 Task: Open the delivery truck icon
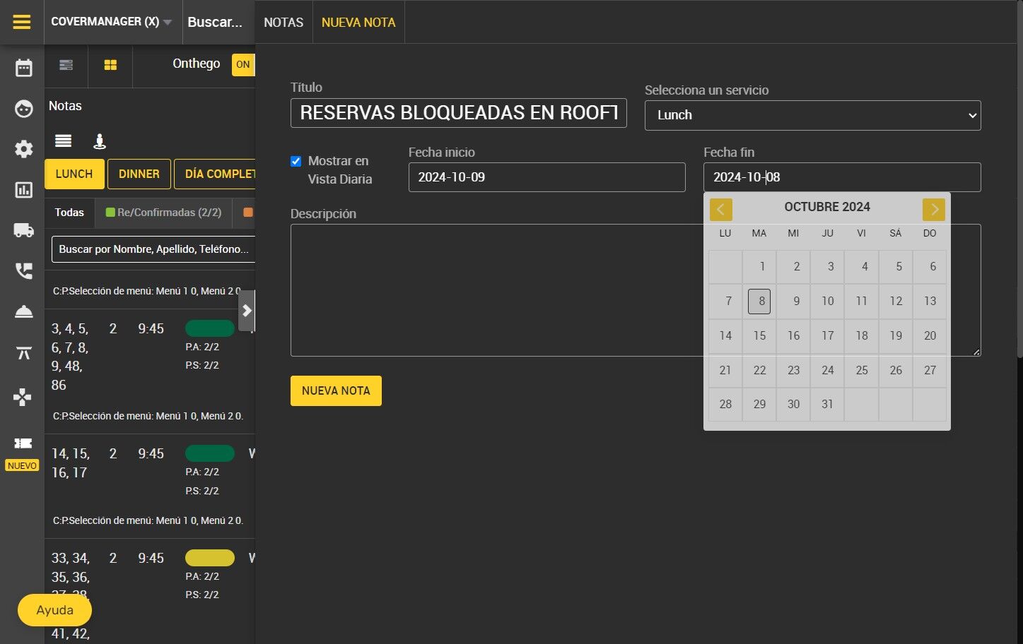23,230
